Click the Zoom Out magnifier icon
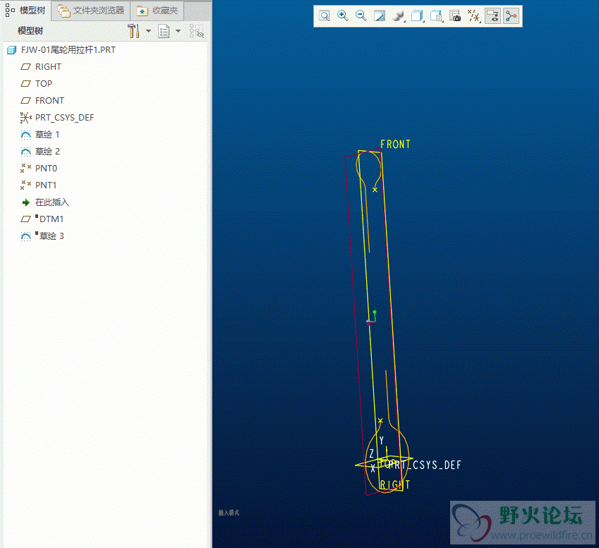599x548 pixels. [361, 16]
